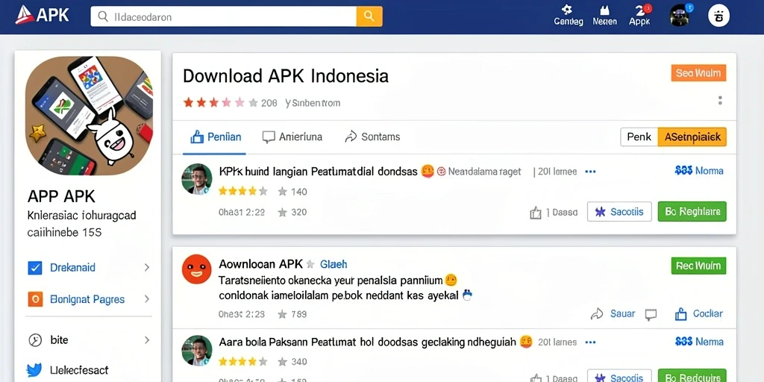Click the Sacotiis button in first review

coord(619,211)
